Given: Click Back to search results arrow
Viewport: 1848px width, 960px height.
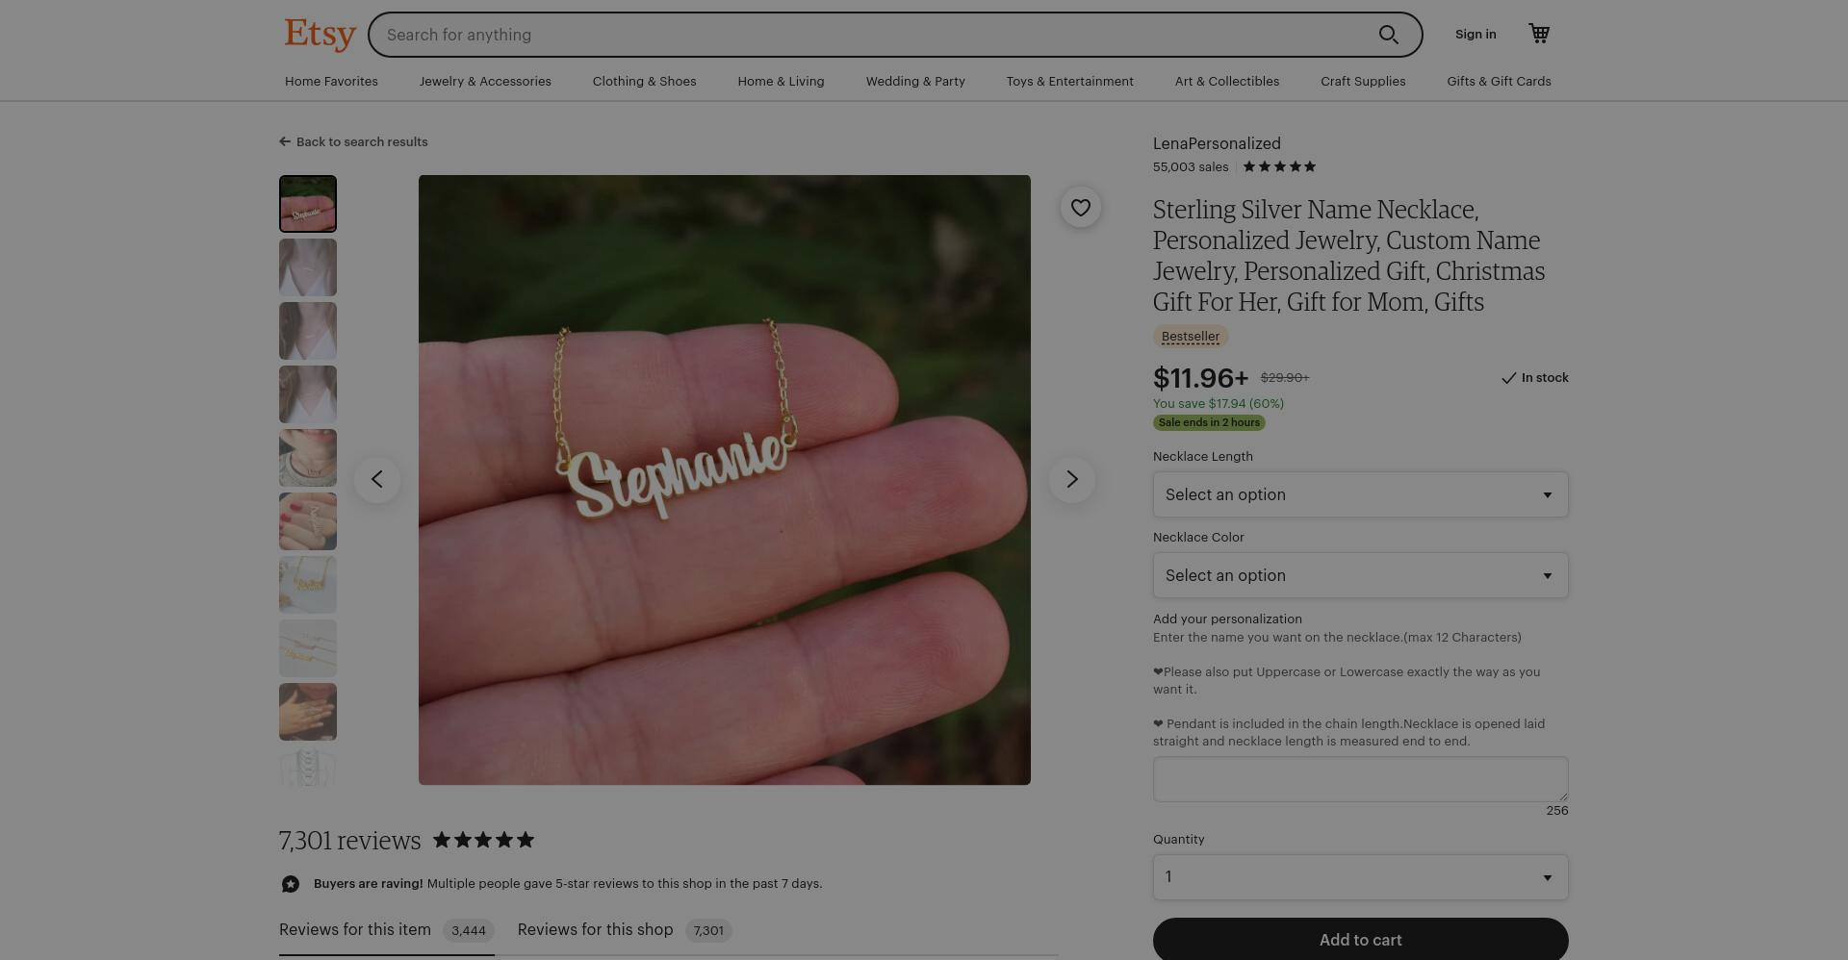Looking at the screenshot, I should coord(285,141).
